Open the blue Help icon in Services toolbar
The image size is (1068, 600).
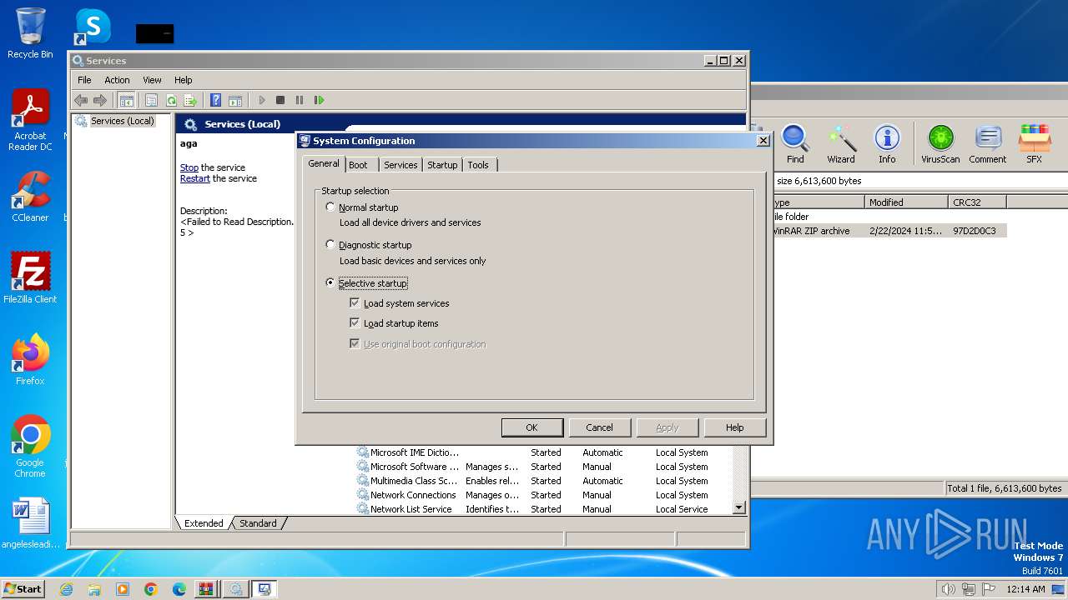pos(216,100)
